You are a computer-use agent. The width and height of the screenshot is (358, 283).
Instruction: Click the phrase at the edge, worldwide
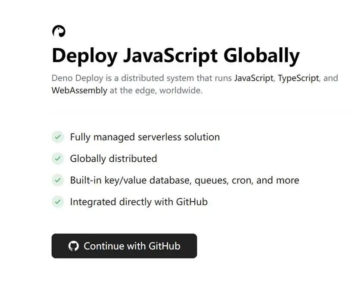tap(156, 91)
